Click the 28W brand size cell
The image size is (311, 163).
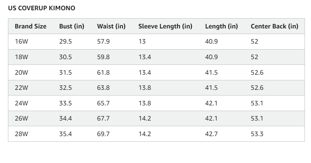tap(22, 134)
